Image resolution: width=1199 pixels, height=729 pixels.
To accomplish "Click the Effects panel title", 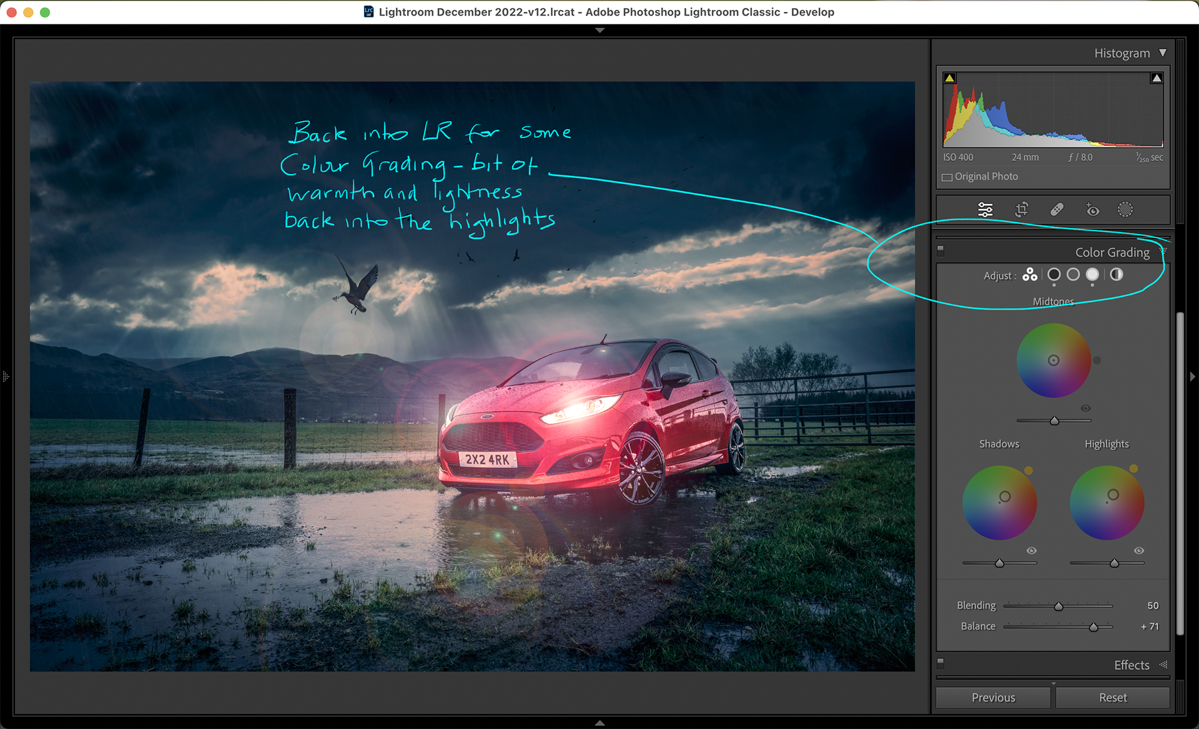I will 1132,665.
